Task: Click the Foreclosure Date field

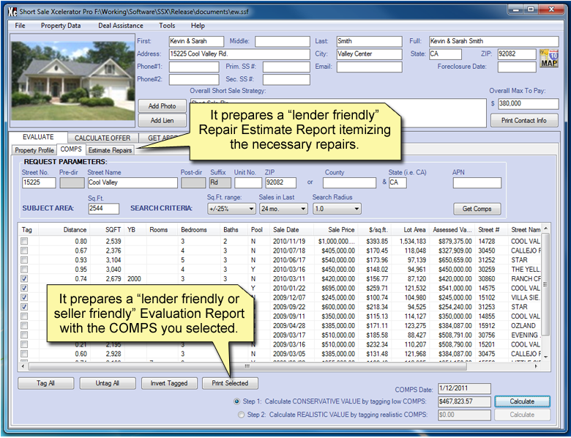Action: point(517,67)
